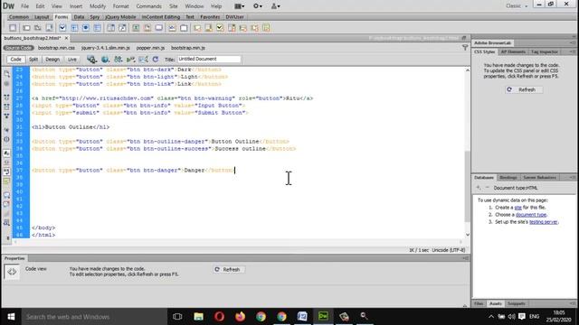This screenshot has width=579, height=325.
Task: Insert Spry Validation Text Field
Action: point(197,28)
